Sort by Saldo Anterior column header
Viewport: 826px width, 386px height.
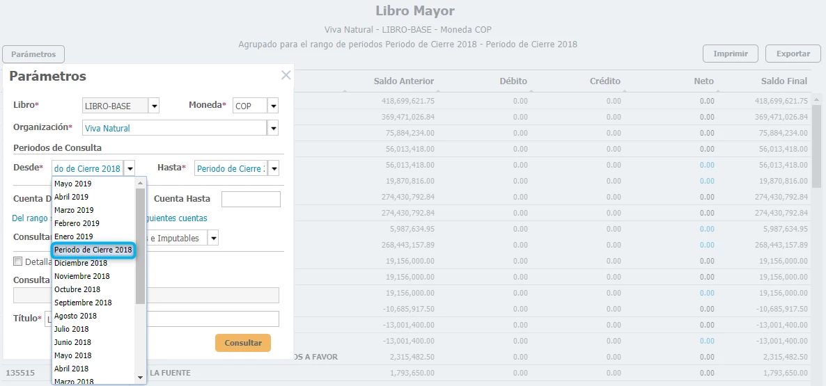click(403, 81)
